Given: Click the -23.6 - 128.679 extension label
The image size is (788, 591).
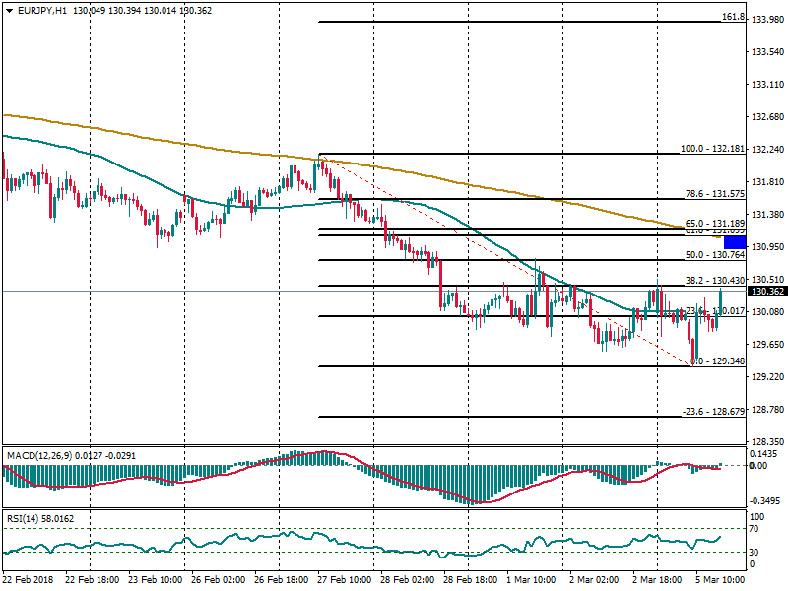Looking at the screenshot, I should click(711, 412).
